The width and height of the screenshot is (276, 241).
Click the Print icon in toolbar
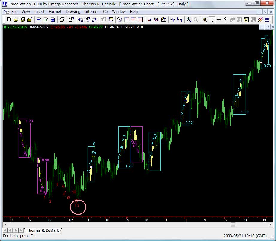coord(62,20)
